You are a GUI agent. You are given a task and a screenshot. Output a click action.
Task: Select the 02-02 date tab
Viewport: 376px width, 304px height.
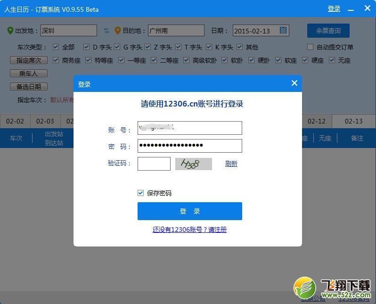[x=15, y=121]
